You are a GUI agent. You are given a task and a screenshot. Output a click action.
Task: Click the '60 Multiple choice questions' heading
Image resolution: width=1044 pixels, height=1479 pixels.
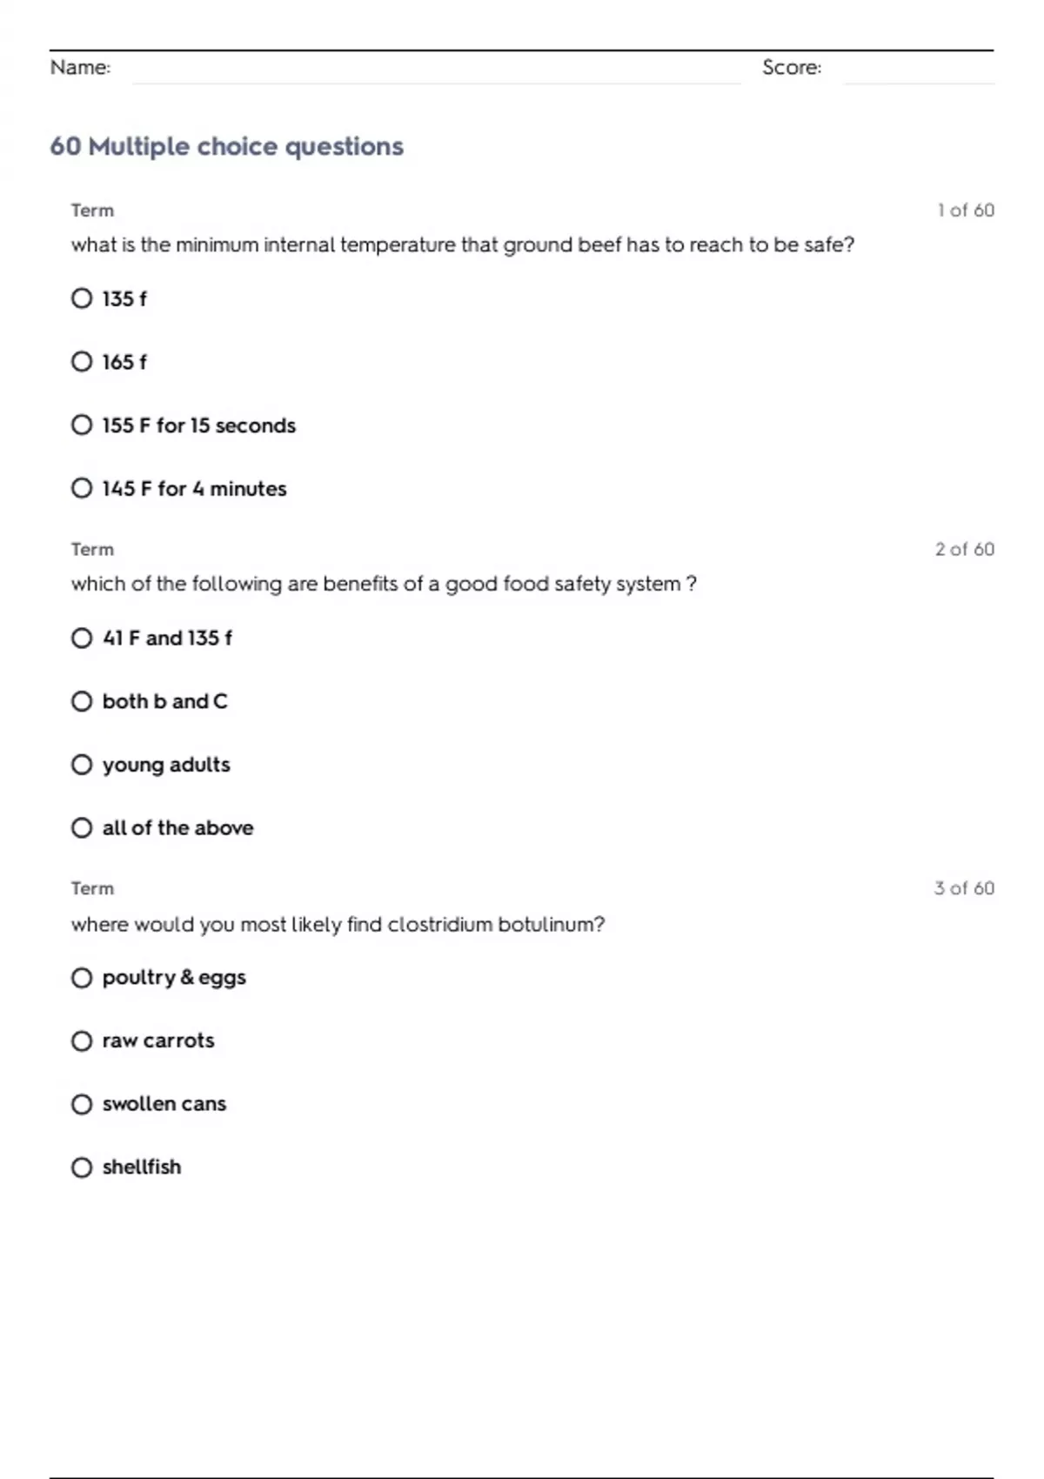click(226, 146)
